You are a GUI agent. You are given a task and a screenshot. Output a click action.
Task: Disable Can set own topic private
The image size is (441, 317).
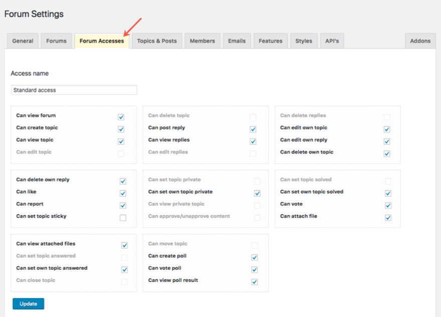pos(257,193)
